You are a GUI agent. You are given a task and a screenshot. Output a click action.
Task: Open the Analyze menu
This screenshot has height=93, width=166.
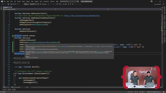coord(36,2)
